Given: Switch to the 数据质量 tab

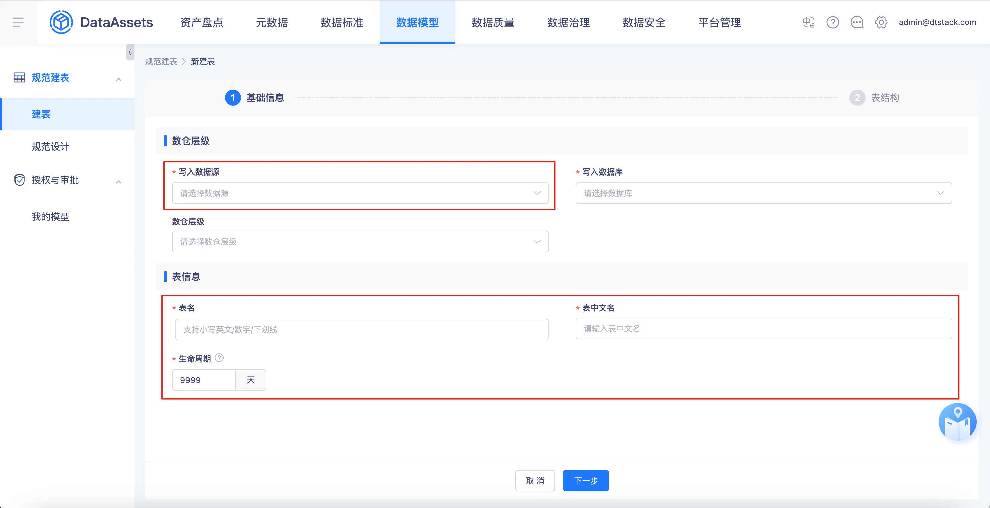Looking at the screenshot, I should tap(493, 22).
